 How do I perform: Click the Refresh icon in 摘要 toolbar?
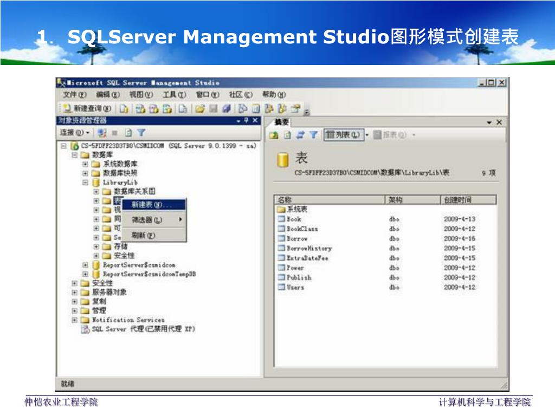288,135
